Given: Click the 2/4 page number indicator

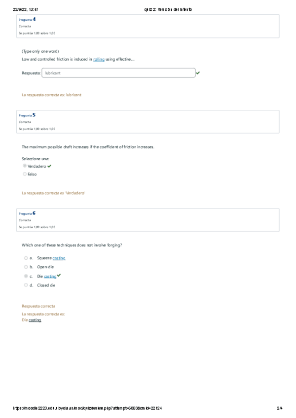Looking at the screenshot, I should coord(280,408).
